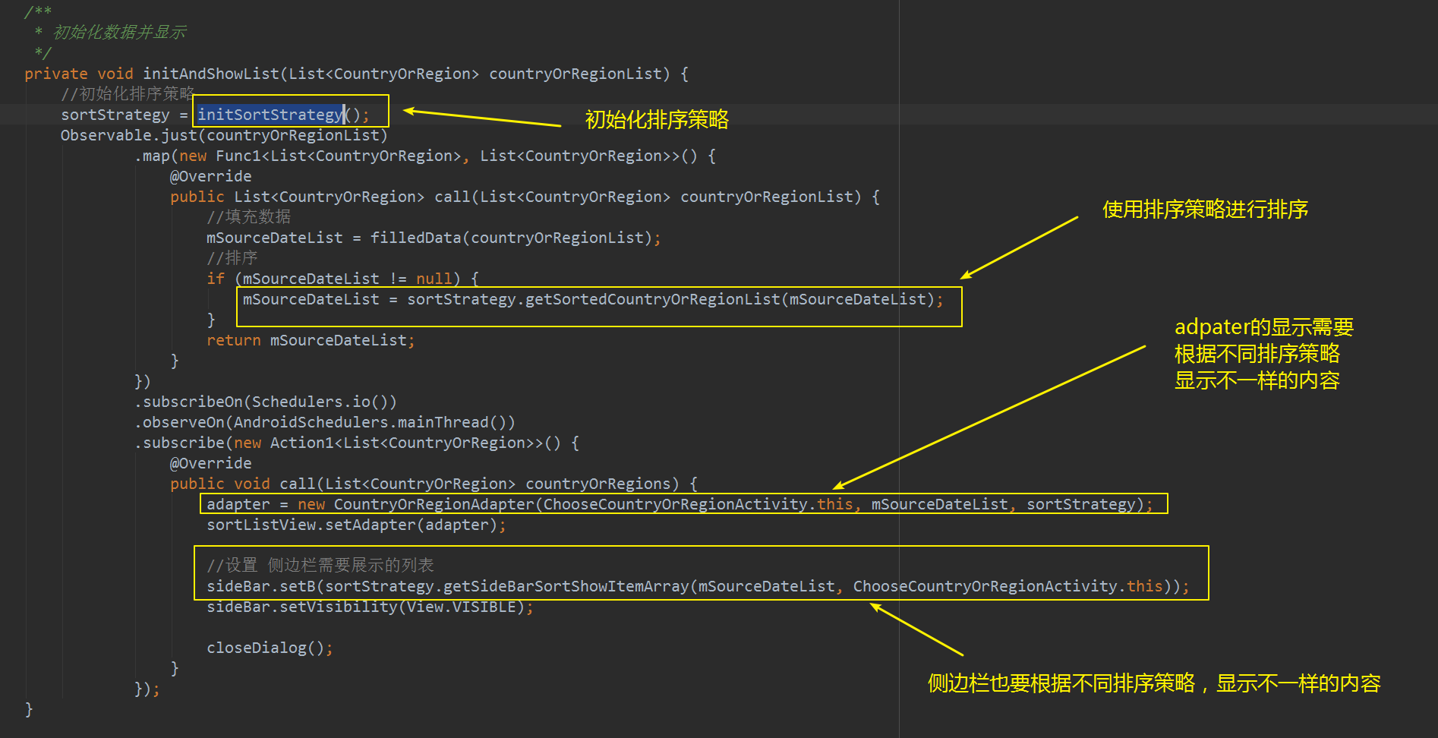Viewport: 1438px width, 738px height.
Task: Click the closeDialog() call
Action: 270,648
